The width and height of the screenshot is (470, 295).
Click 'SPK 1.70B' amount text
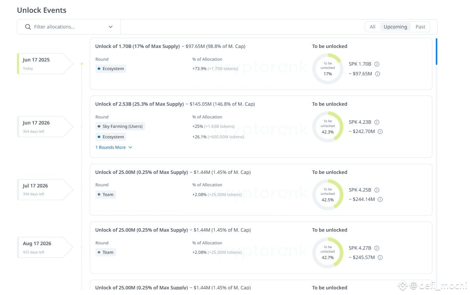click(360, 64)
